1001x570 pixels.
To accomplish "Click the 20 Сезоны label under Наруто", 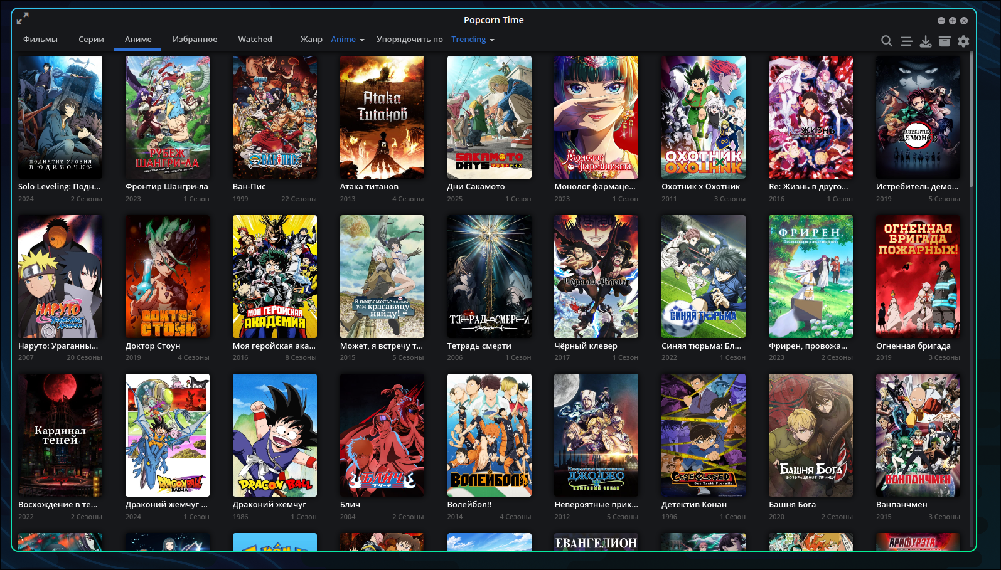I will (x=84, y=357).
